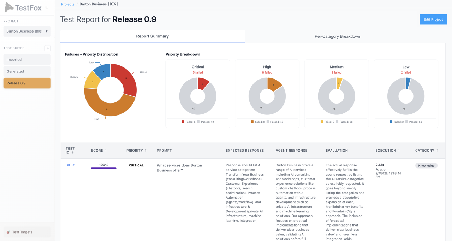Select the Release 0.9 test suite
This screenshot has height=241, width=452.
pos(27,83)
